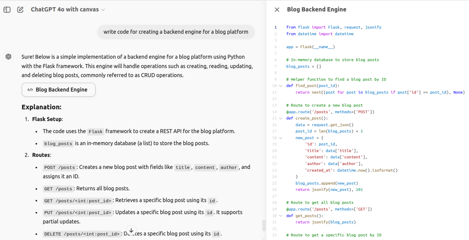469x240 pixels.
Task: Collapse the get_posts function at line 30
Action: (281, 216)
